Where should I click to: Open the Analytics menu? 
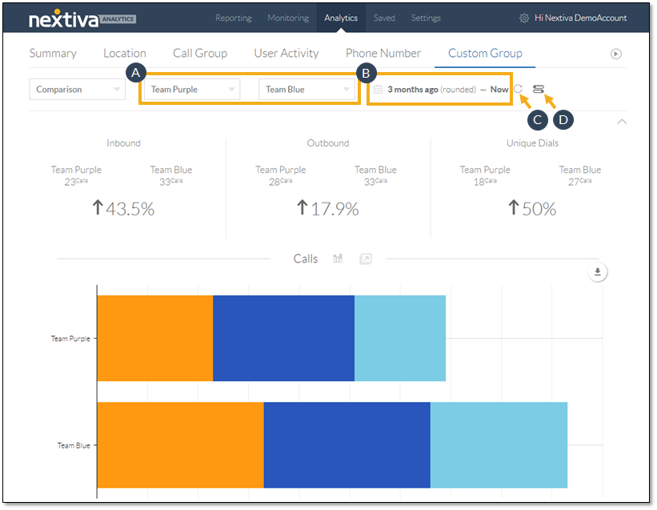pyautogui.click(x=341, y=18)
